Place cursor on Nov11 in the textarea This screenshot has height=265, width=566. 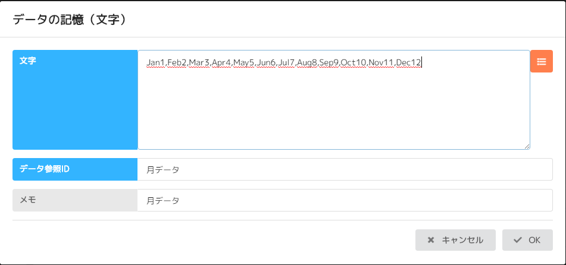[x=381, y=63]
